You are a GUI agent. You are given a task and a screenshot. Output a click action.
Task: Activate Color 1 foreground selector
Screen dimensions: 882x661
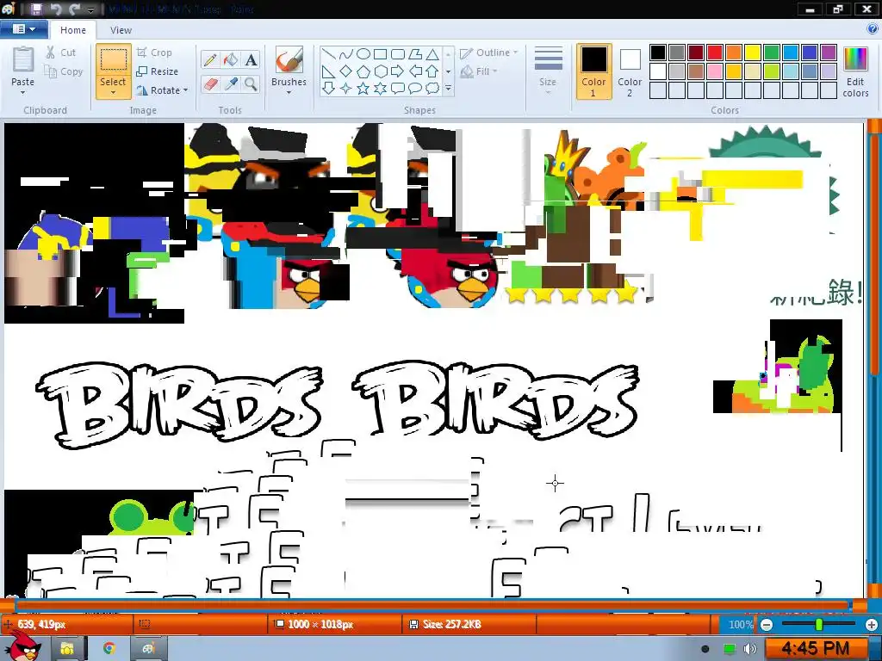pos(593,72)
